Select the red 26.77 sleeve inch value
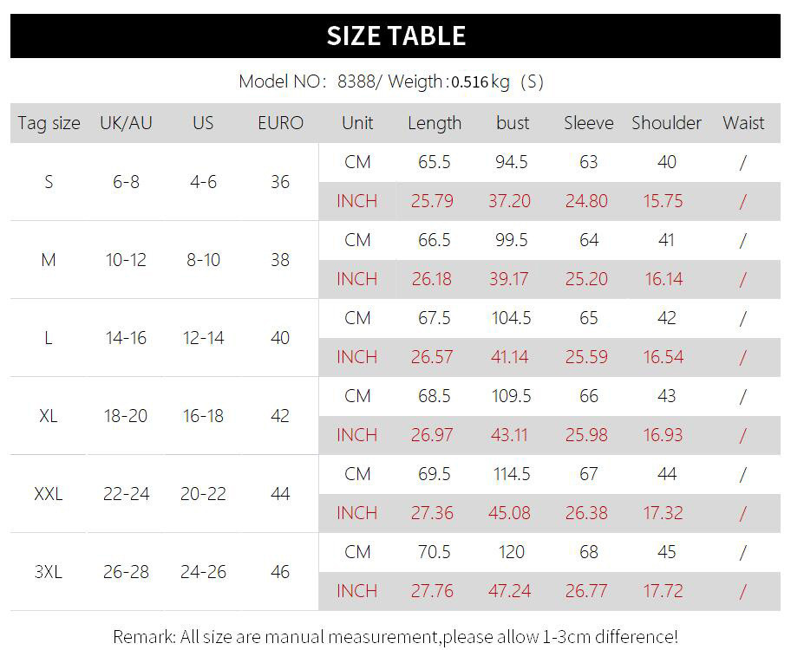Screen dimensions: 804x650 587,591
